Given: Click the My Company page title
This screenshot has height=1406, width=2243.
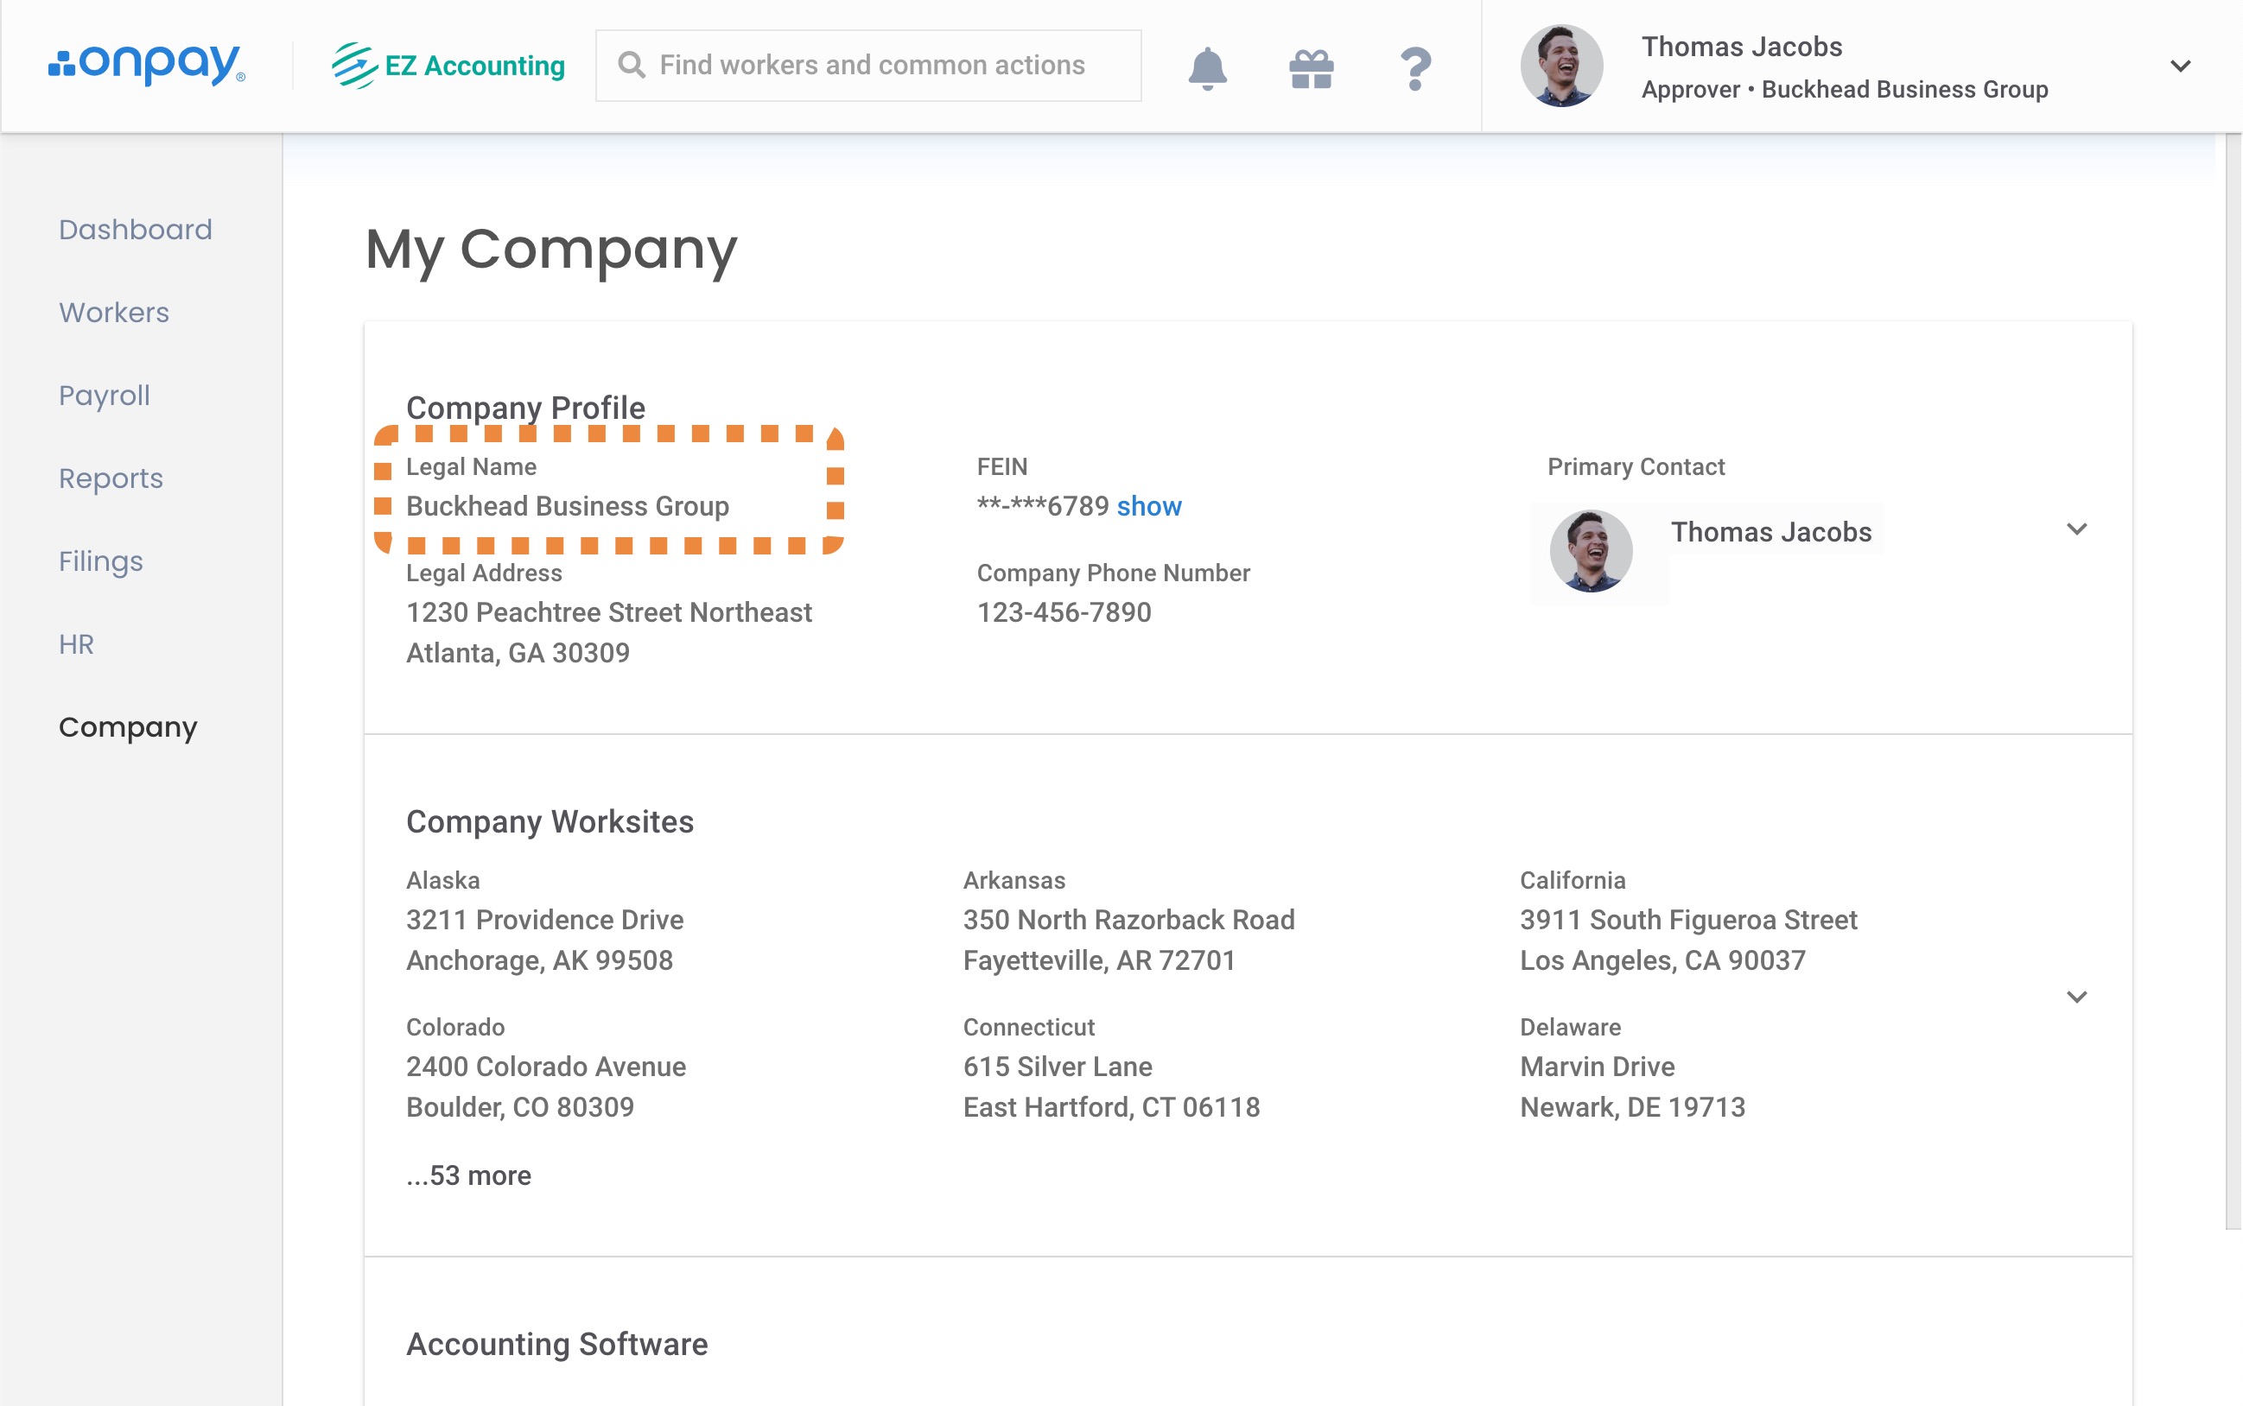Looking at the screenshot, I should pyautogui.click(x=552, y=250).
